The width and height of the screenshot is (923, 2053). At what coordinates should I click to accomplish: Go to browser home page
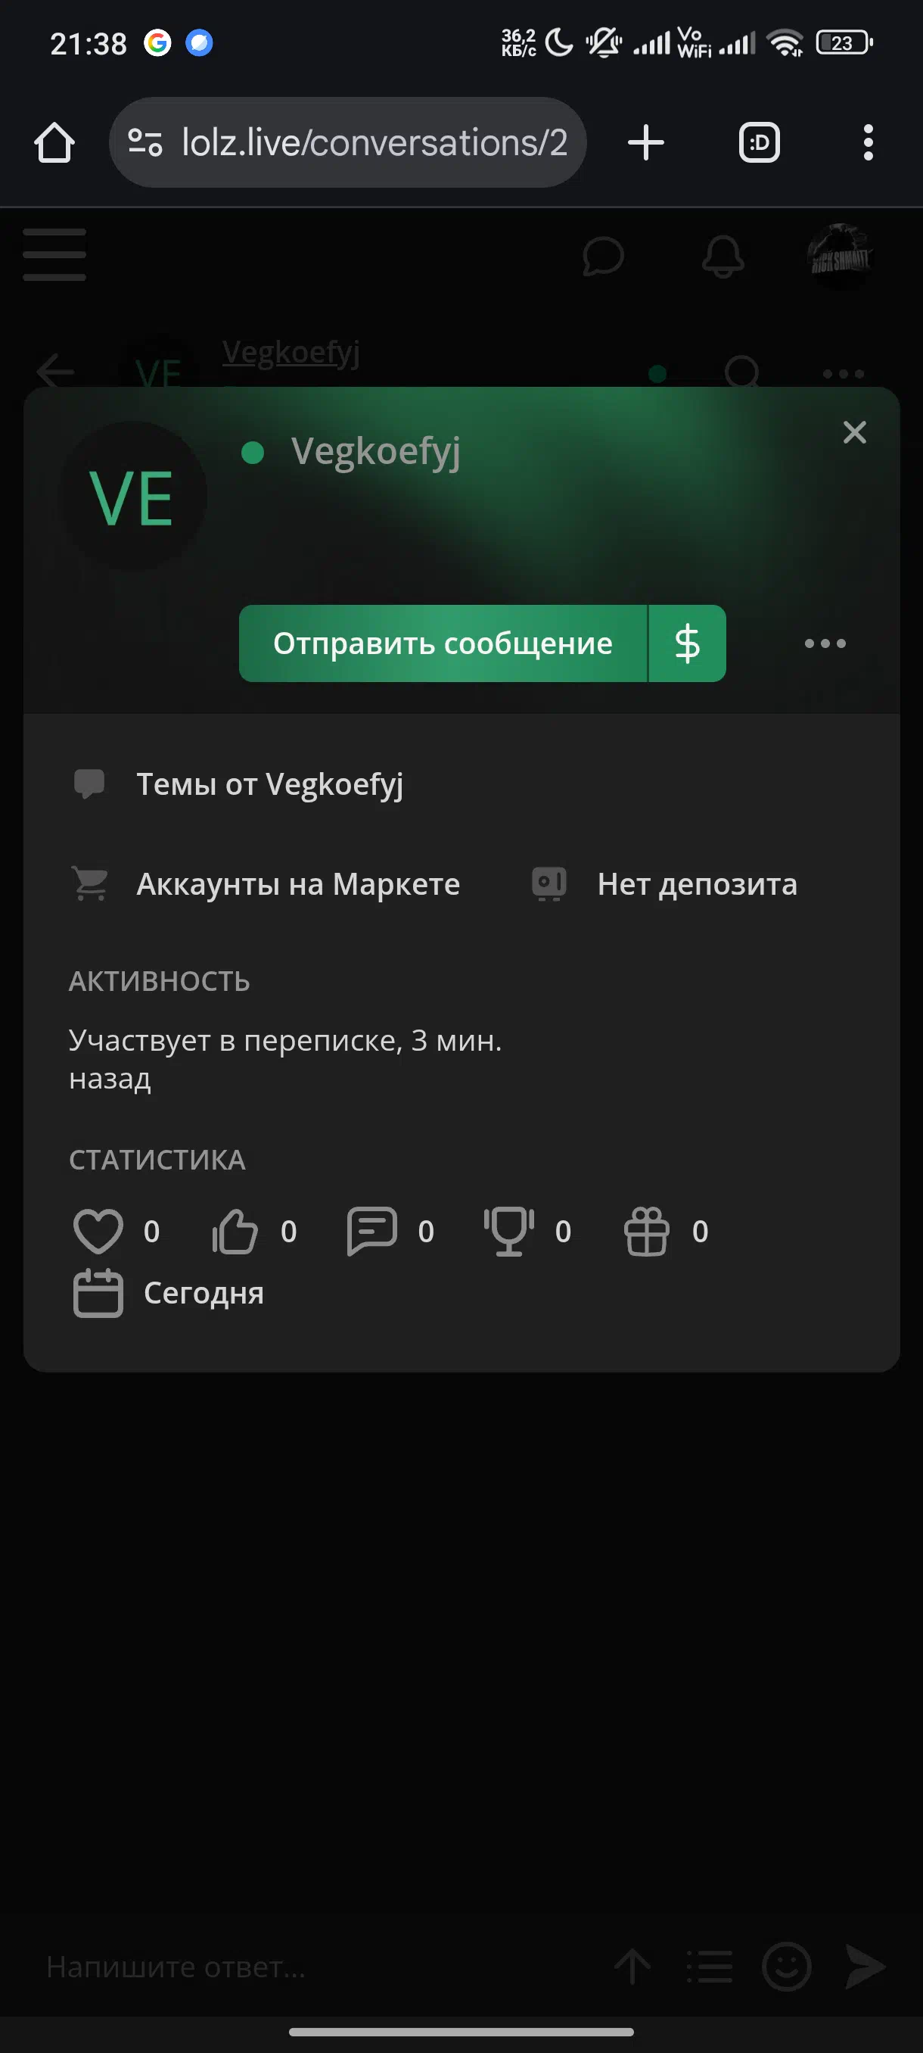(x=54, y=142)
